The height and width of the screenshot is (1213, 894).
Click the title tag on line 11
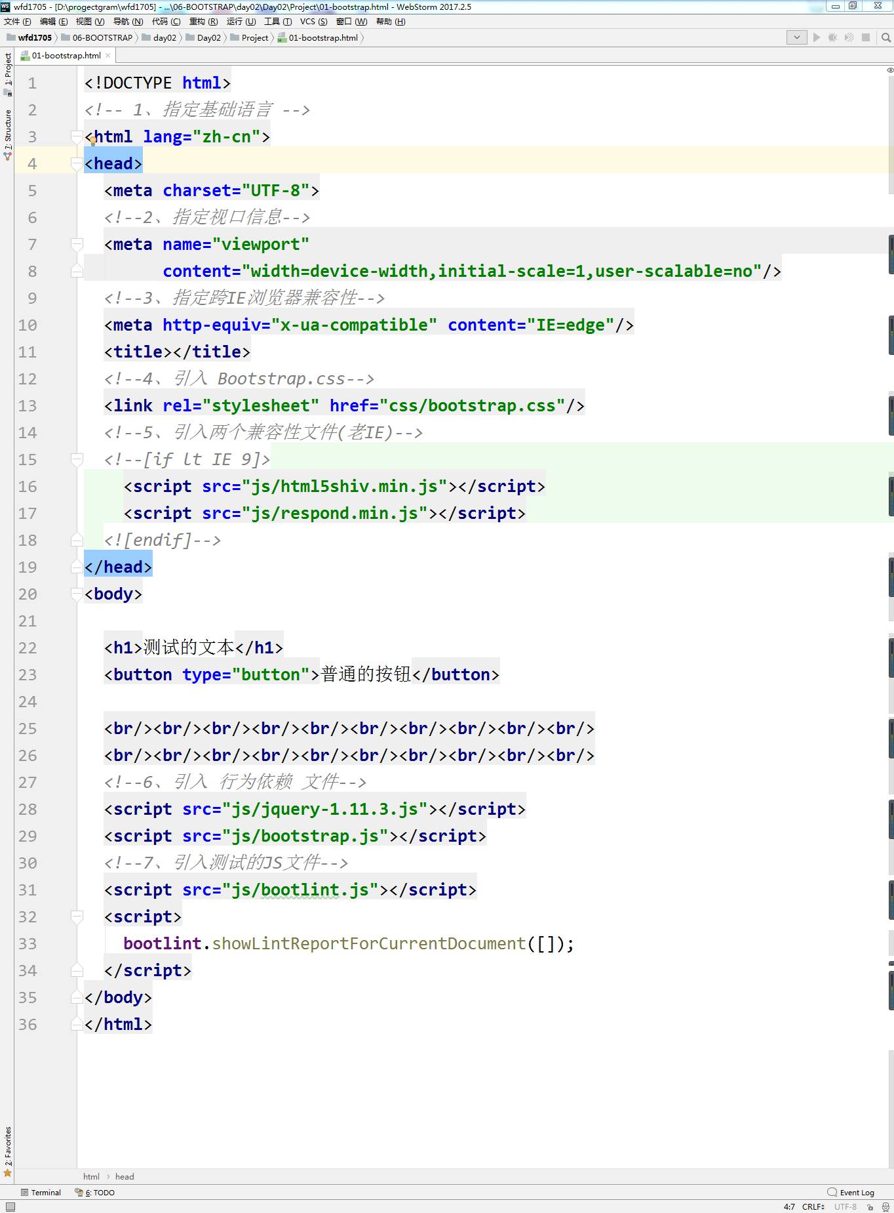tap(177, 352)
